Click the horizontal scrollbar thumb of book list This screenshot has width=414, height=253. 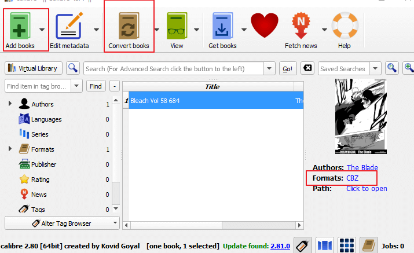click(176, 225)
